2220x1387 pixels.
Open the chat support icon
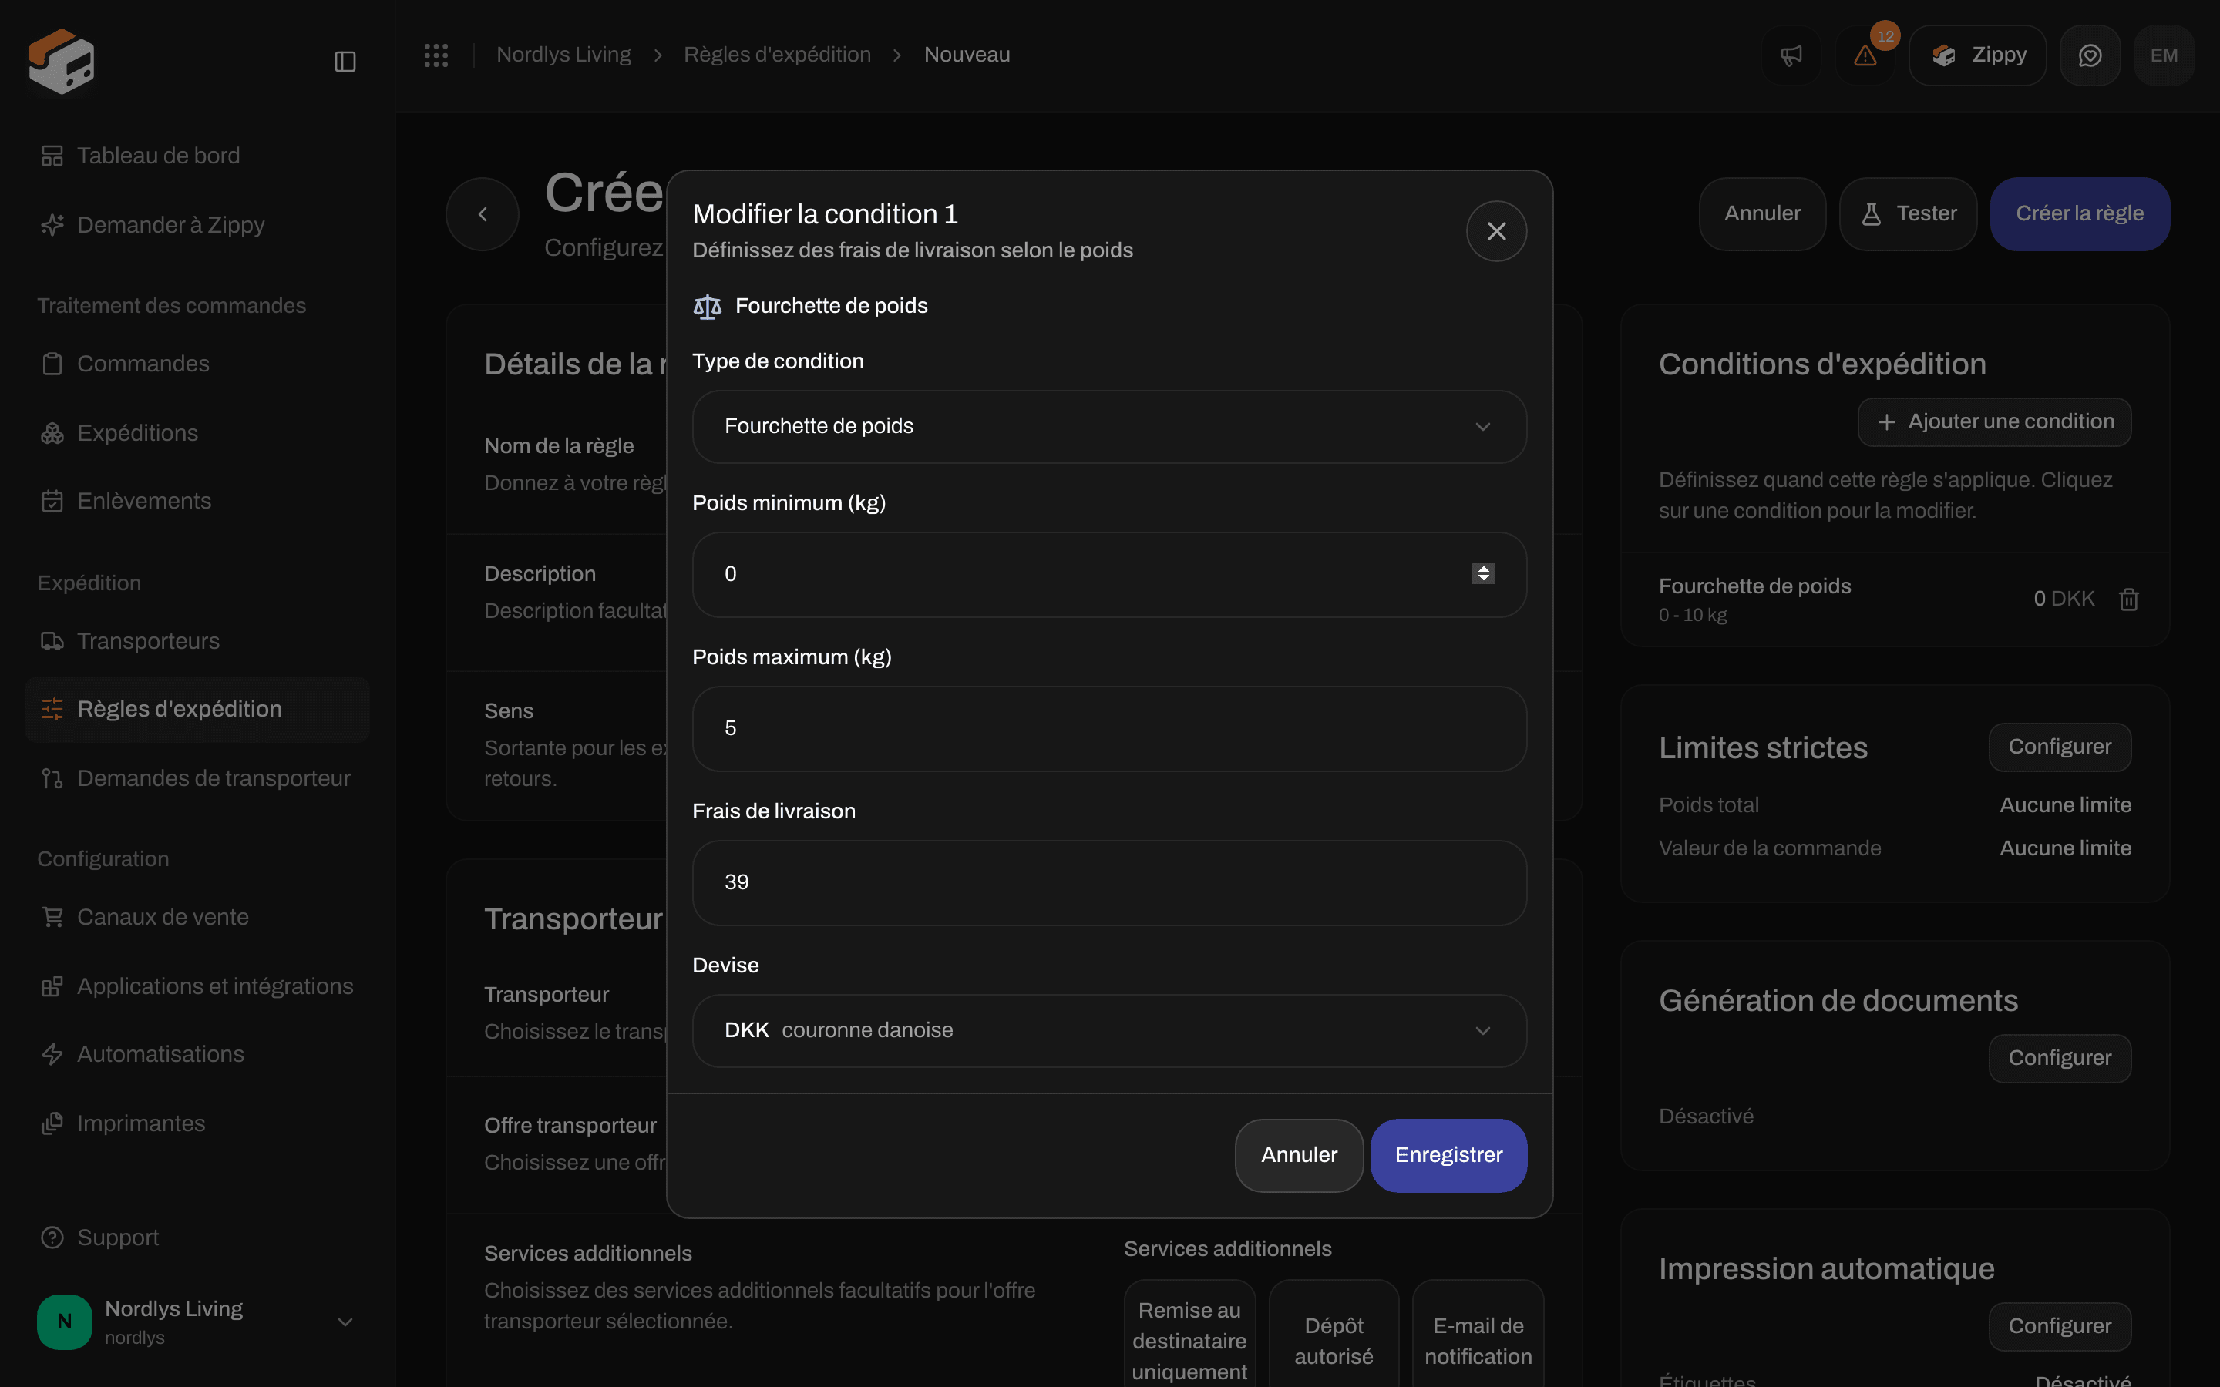click(x=2090, y=56)
